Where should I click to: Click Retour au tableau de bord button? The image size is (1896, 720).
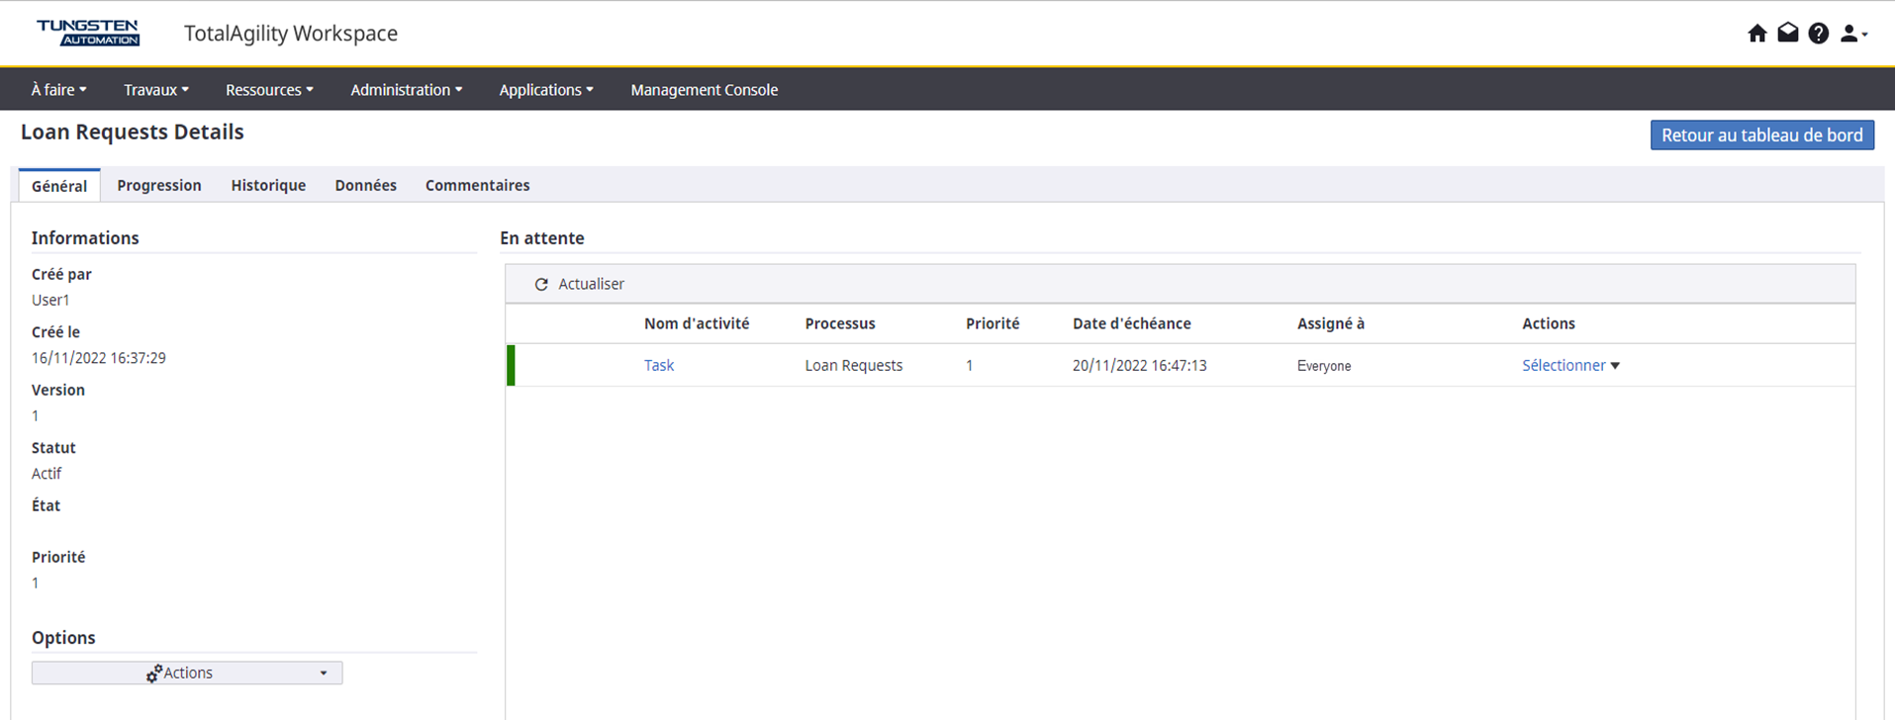(1761, 135)
